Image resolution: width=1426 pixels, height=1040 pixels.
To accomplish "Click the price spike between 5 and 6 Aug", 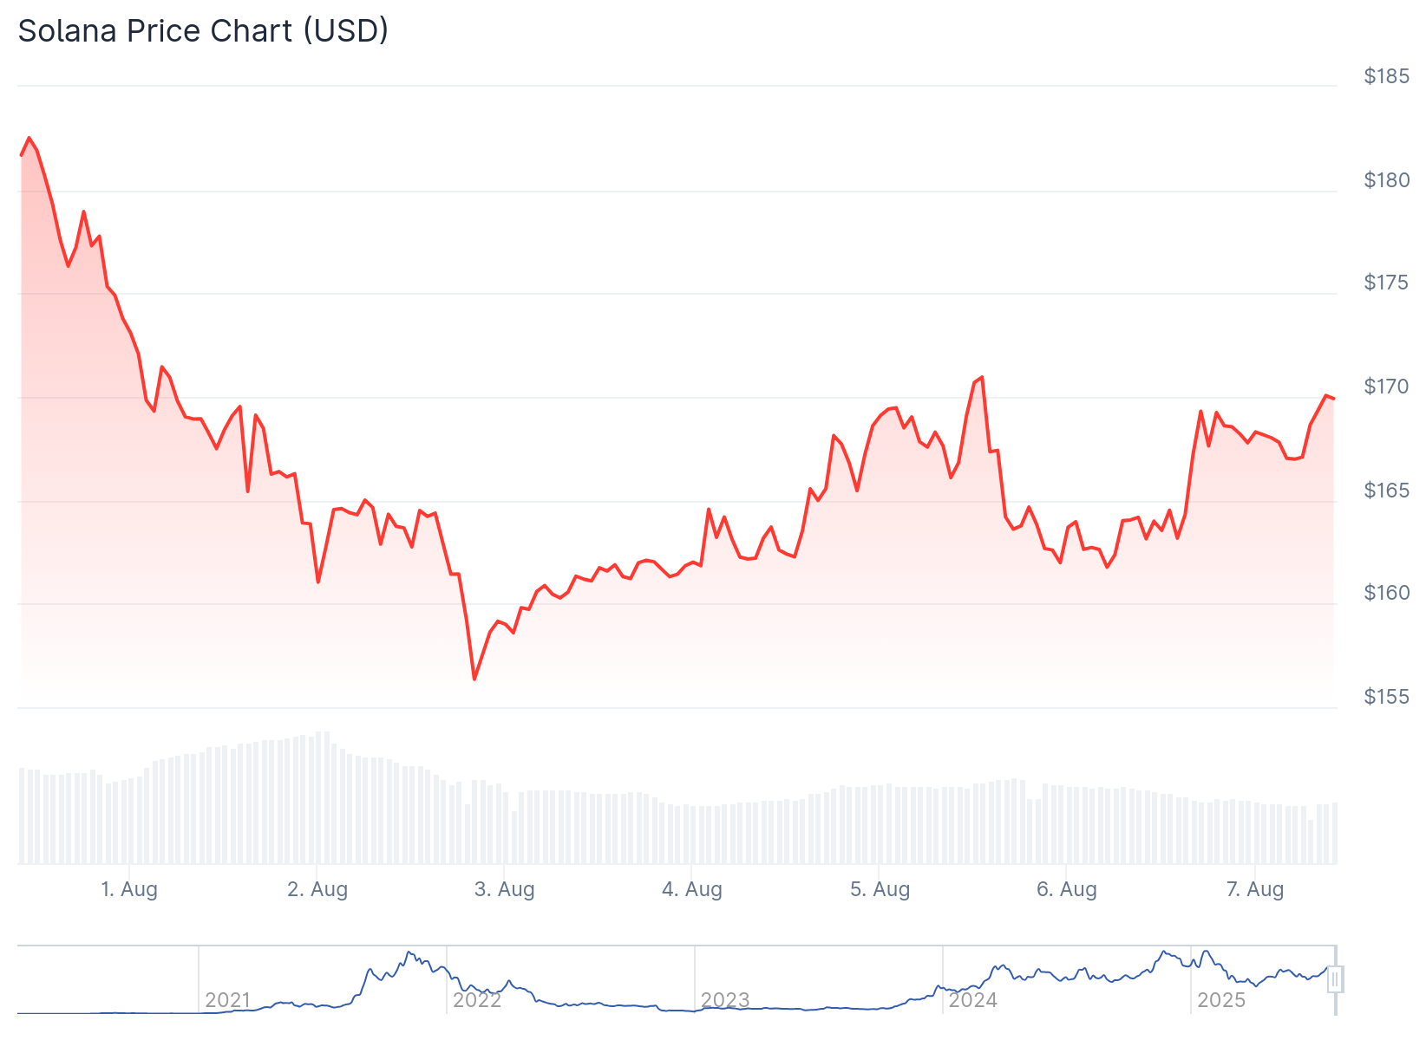I will (982, 377).
